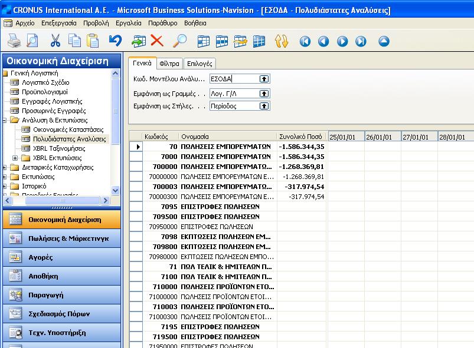Collapse the Ανάλυση & Εκτυπώσεις folder
474x348 pixels.
4,120
